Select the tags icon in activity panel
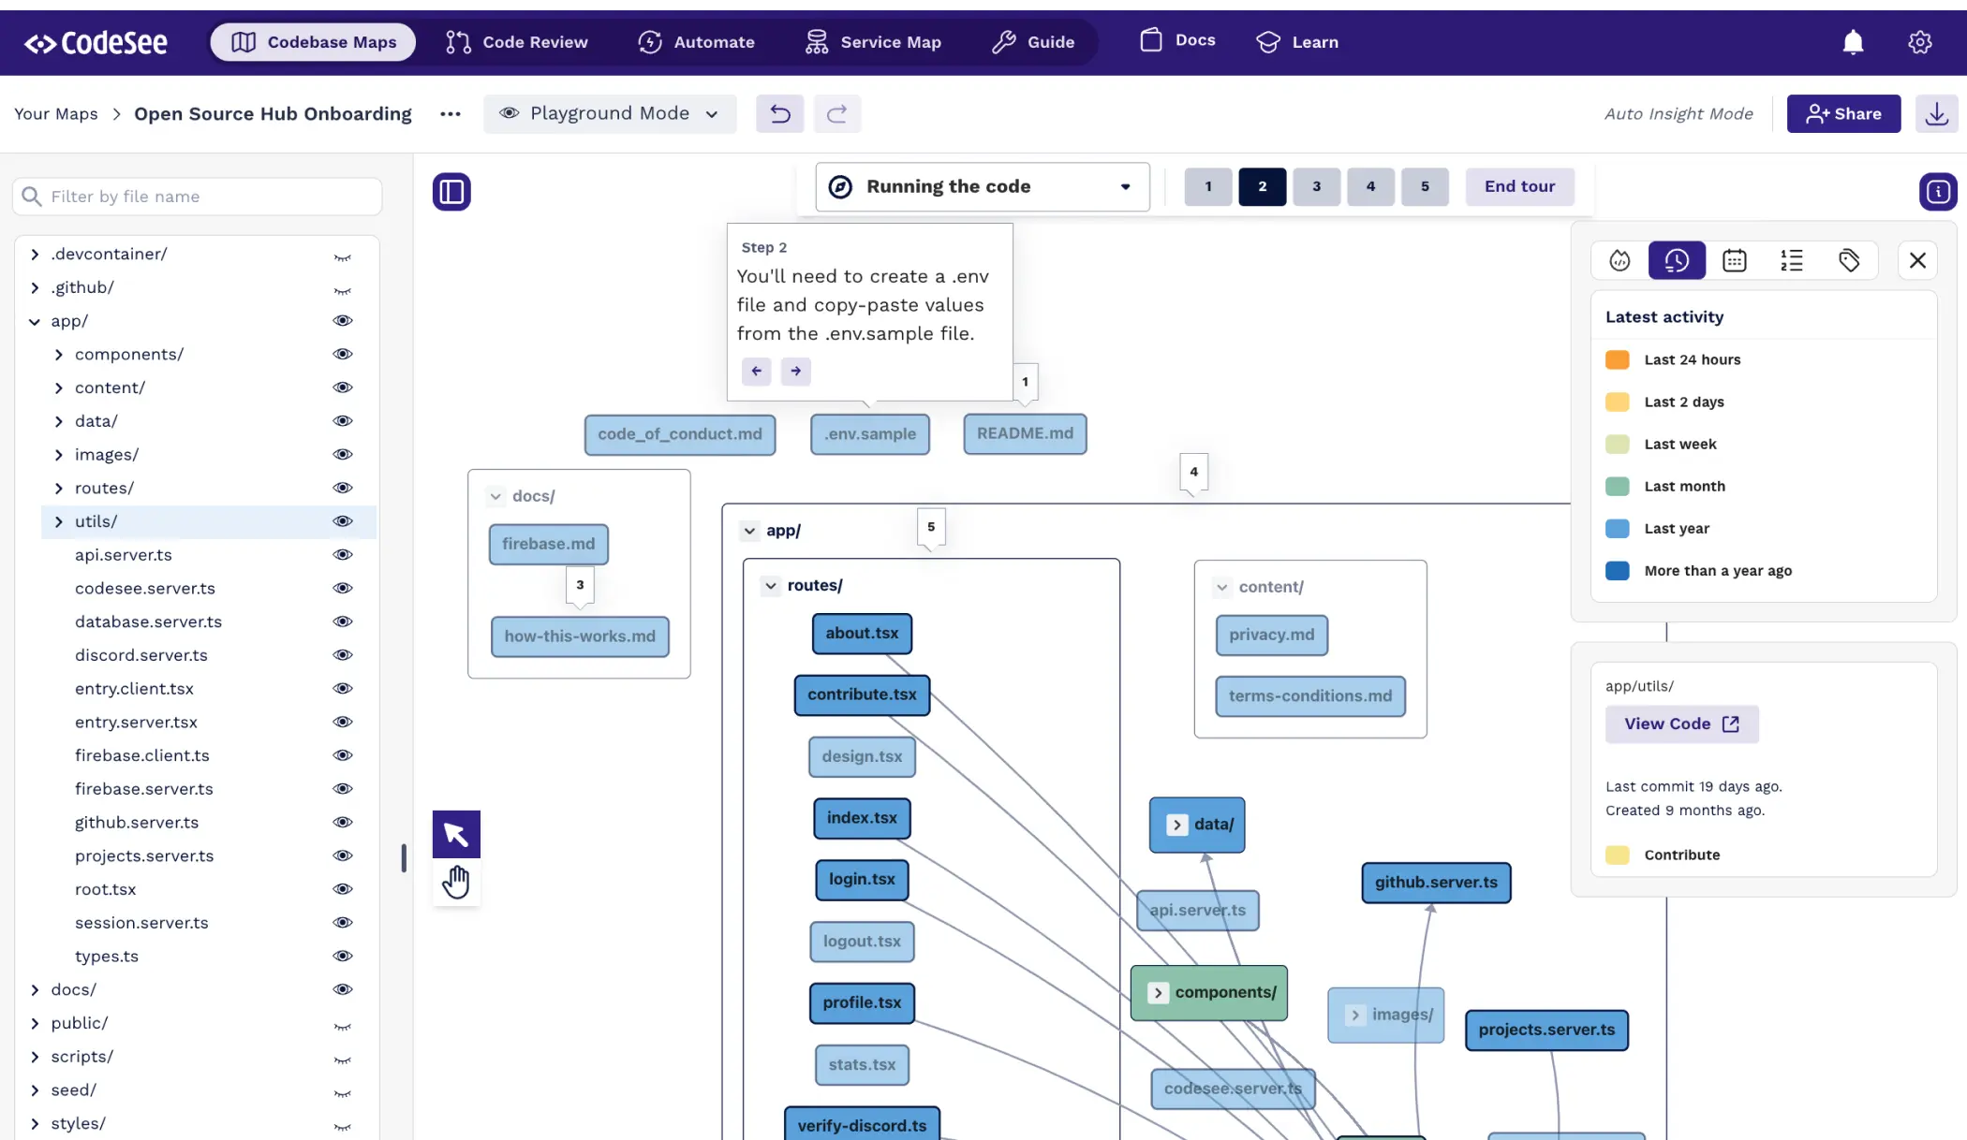The height and width of the screenshot is (1140, 1967). [1849, 260]
